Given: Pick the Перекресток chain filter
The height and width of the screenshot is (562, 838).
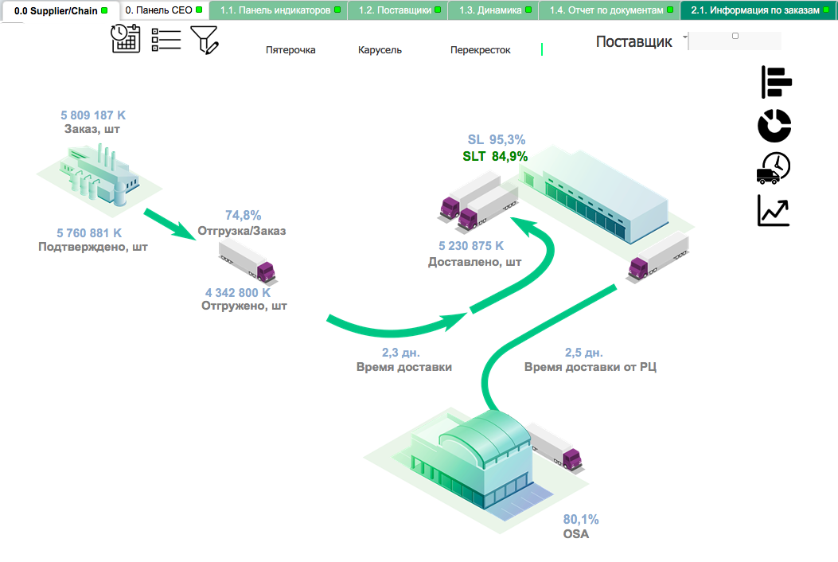Looking at the screenshot, I should click(x=480, y=50).
